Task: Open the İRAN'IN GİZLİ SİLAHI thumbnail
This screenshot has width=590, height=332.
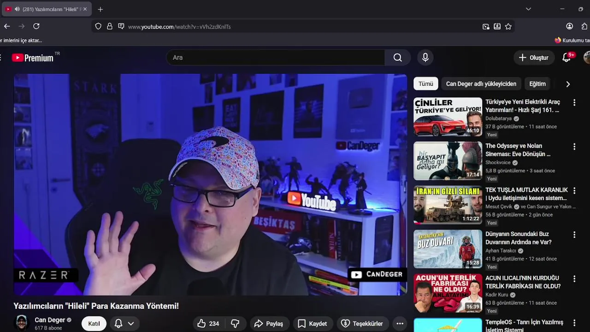Action: tap(448, 205)
